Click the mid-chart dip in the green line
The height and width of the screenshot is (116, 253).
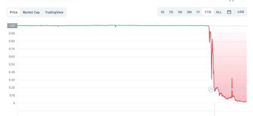[115, 26]
